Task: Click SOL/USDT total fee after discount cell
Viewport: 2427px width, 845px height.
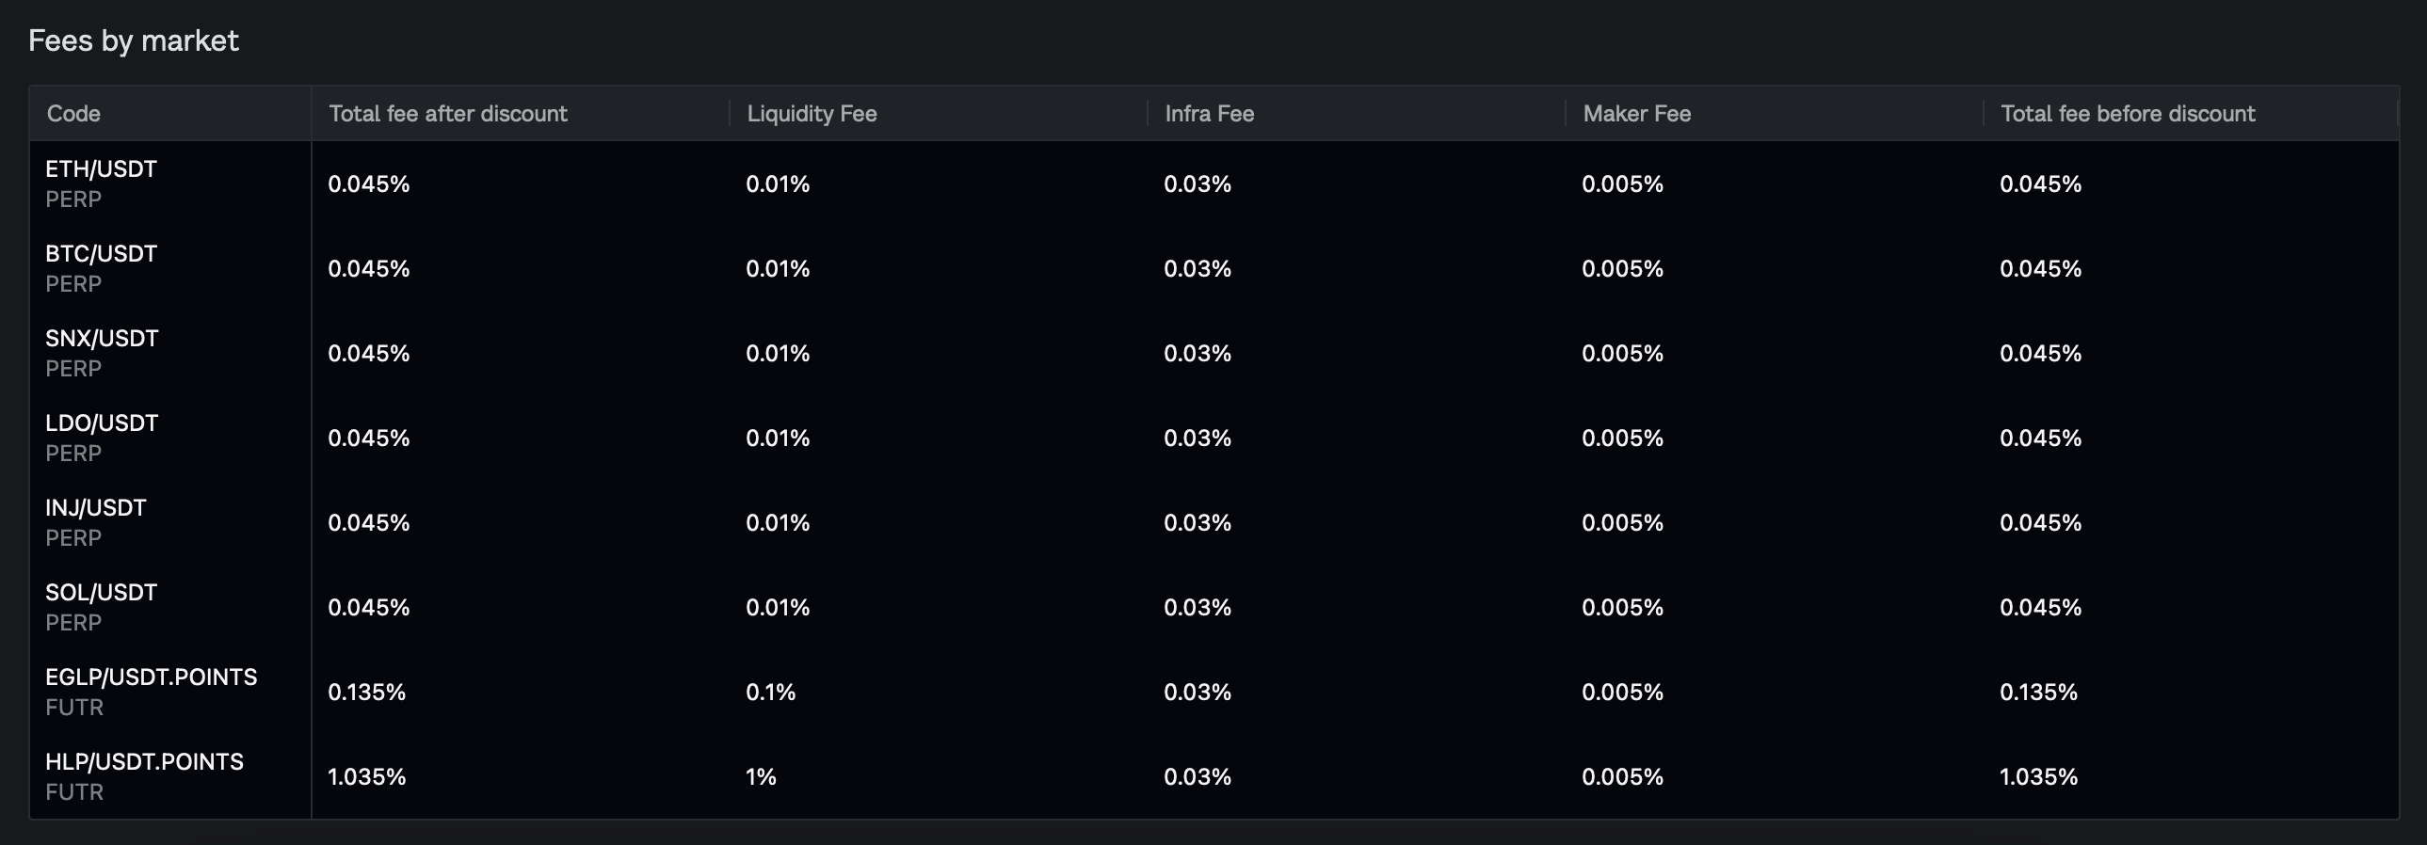Action: point(368,609)
